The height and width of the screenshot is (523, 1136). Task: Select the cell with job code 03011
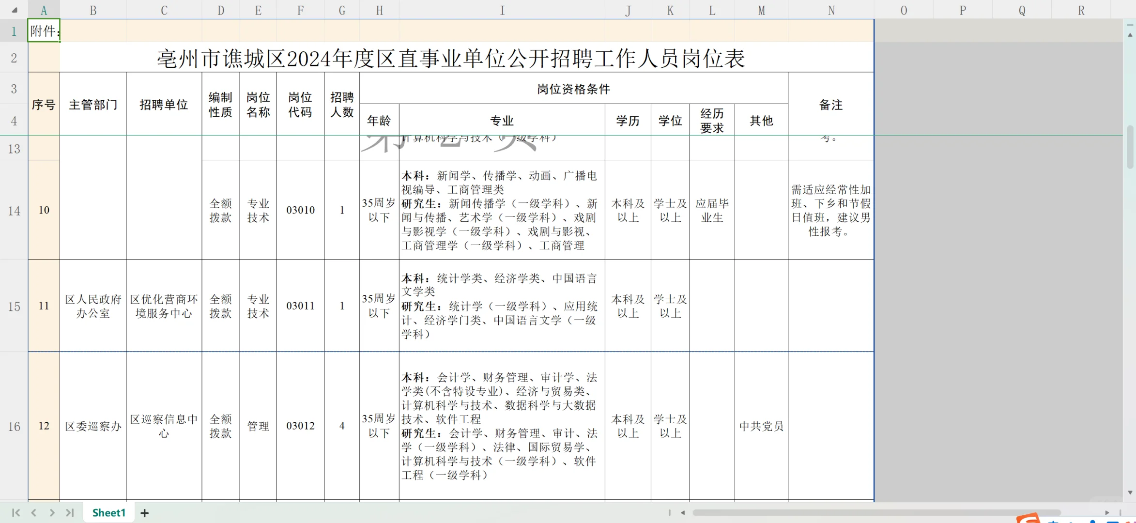[x=300, y=306]
